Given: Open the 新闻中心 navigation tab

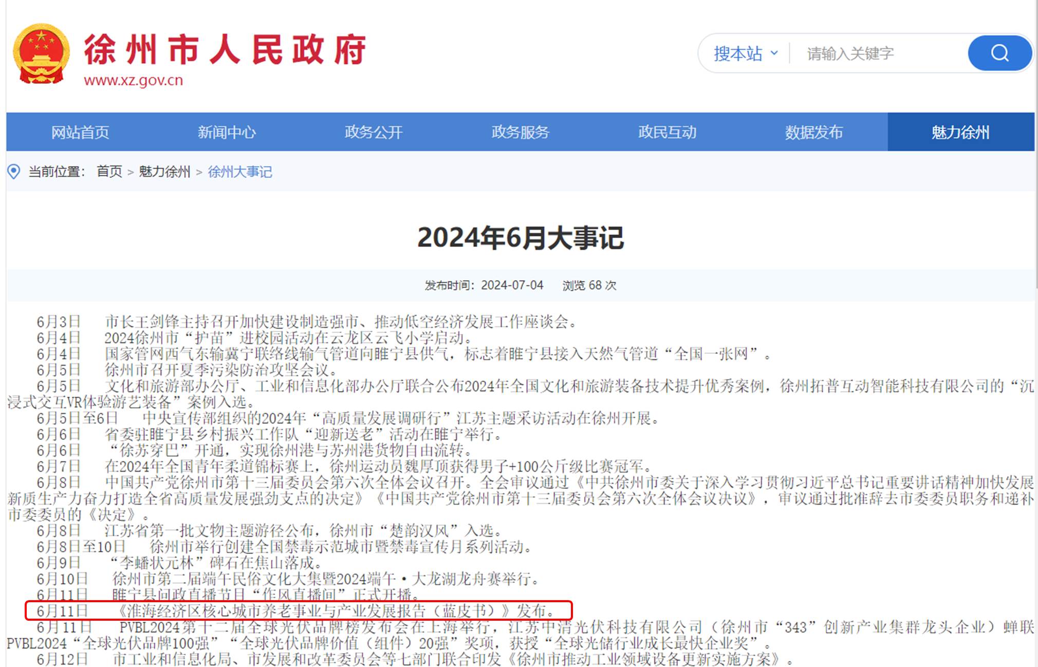Looking at the screenshot, I should click(x=227, y=132).
